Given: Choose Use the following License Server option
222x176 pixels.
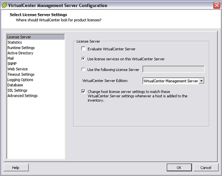Looking at the screenshot, I should [x=83, y=69].
